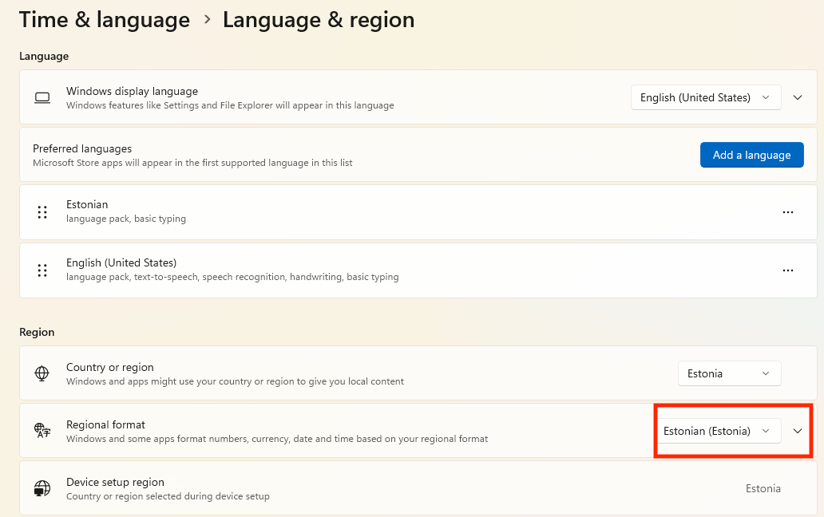Open the Windows display language dropdown
This screenshot has height=517, width=824.
click(x=706, y=97)
